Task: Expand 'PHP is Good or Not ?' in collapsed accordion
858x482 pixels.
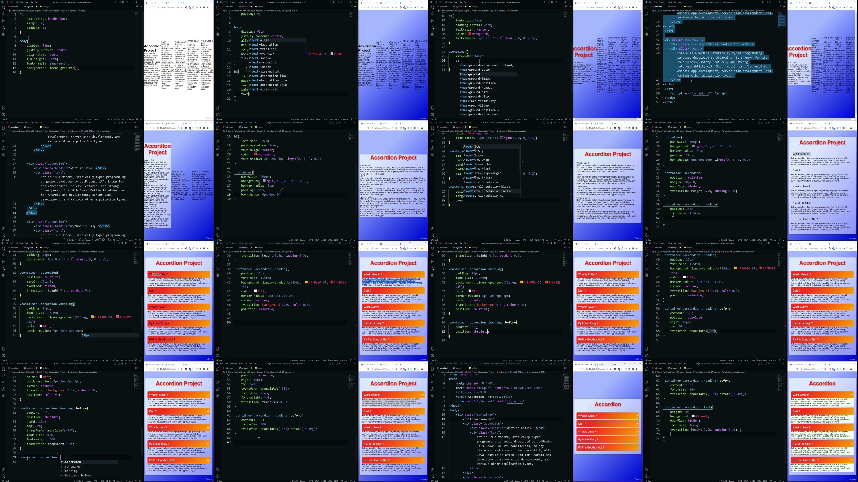Action: [608, 447]
